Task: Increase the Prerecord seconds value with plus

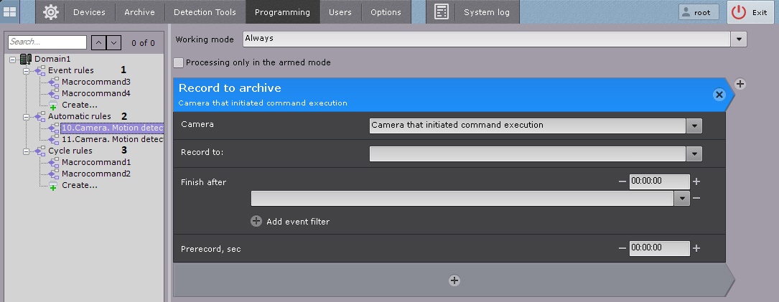Action: 696,248
